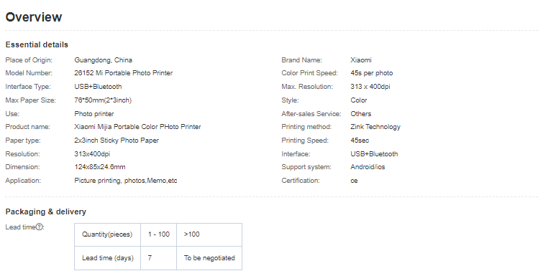Select the 313 x 400dpi Max. Resolution value
This screenshot has width=538, height=271.
pyautogui.click(x=370, y=87)
